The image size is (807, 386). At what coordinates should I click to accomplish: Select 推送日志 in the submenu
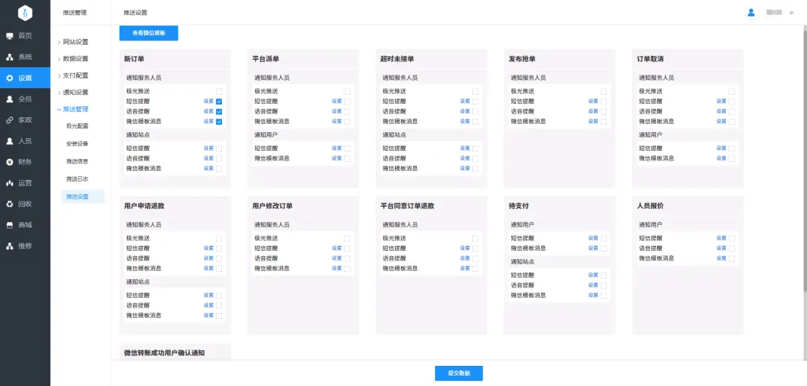coord(77,178)
